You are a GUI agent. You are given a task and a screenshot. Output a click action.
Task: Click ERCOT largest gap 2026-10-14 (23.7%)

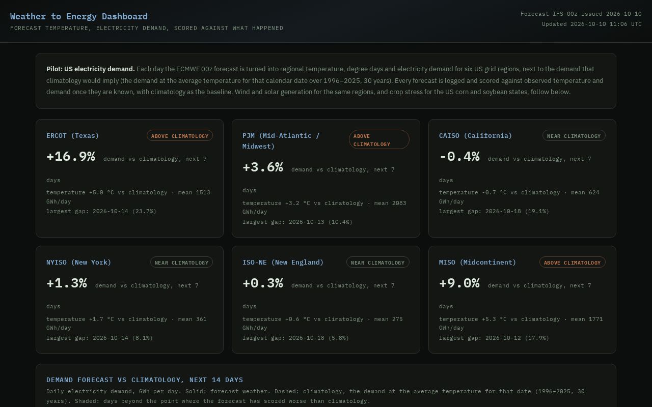(101, 211)
